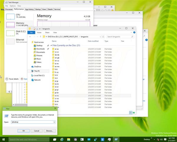Expand the Run dialog Open dropdown
This screenshot has width=177, height=142.
[x=54, y=122]
